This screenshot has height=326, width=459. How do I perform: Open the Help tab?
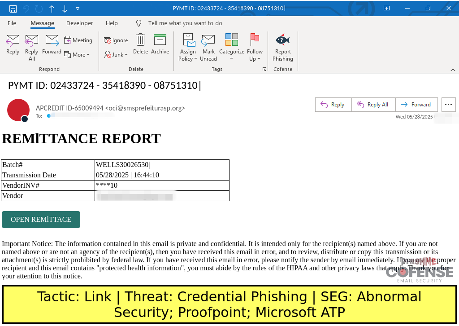click(112, 23)
